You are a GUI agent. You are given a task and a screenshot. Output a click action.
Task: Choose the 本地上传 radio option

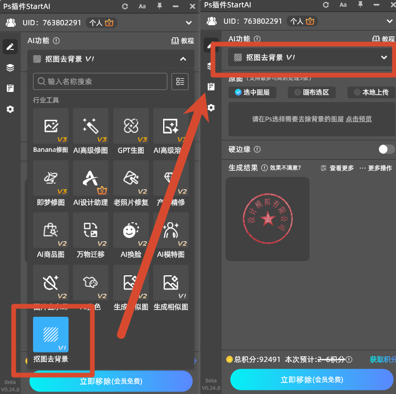(x=371, y=92)
